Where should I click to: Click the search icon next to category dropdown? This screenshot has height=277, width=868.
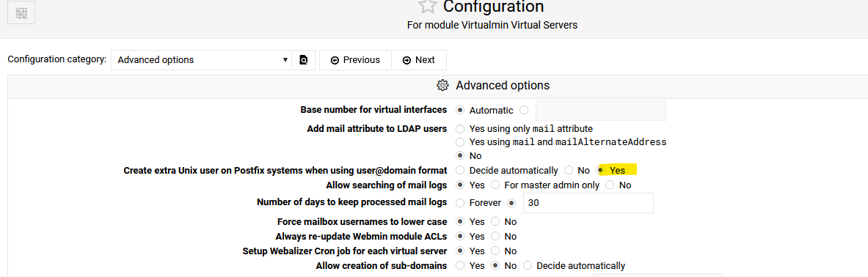303,60
